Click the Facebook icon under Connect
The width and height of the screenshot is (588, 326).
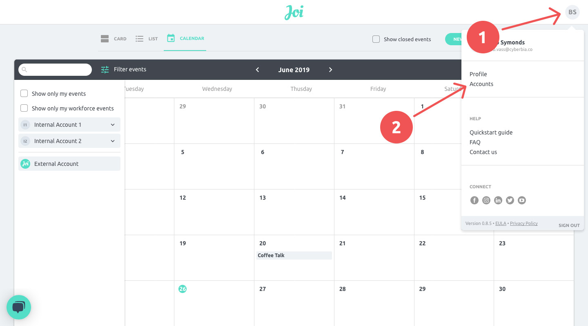tap(474, 200)
